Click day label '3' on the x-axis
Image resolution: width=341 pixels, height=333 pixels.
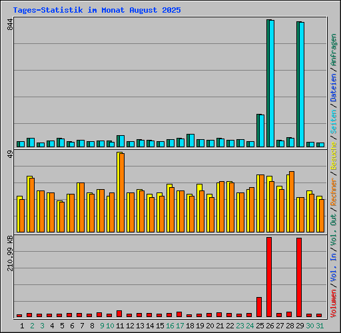[42, 326]
